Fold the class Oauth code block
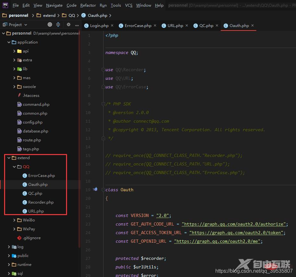The image size is (296, 277). (x=103, y=190)
